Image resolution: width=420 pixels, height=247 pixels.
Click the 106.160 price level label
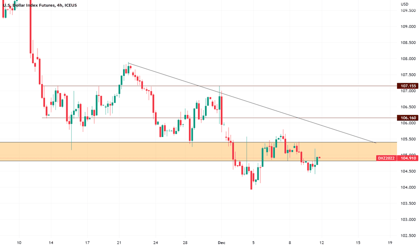(407, 118)
